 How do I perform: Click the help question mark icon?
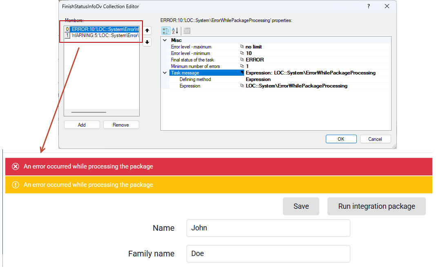coord(369,6)
